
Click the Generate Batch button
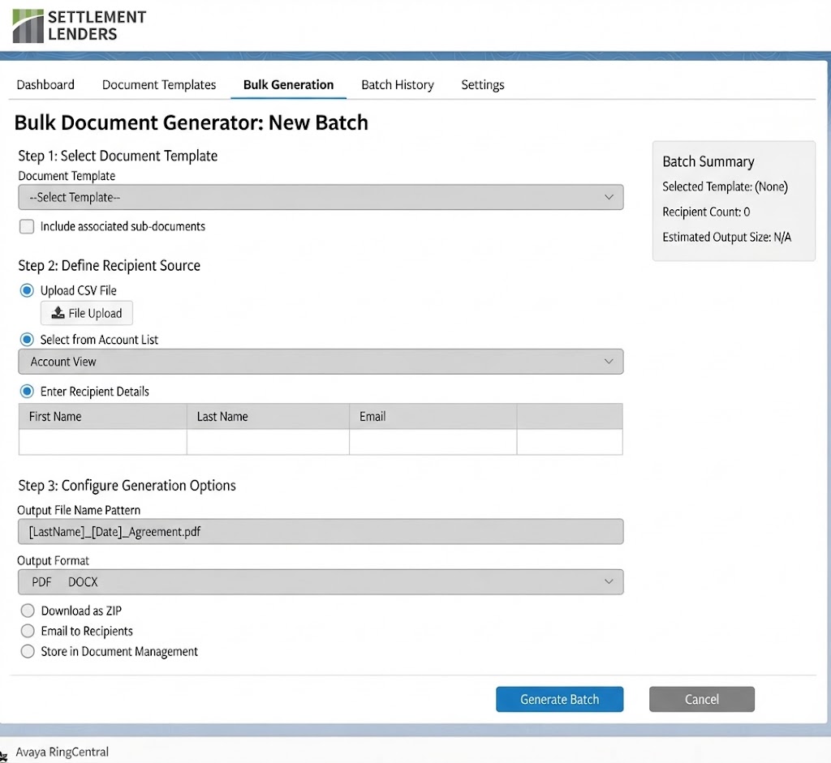click(x=560, y=700)
